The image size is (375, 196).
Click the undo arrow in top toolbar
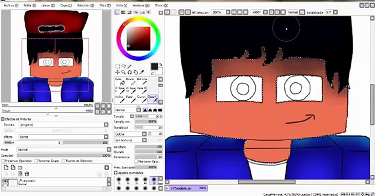(x=167, y=12)
